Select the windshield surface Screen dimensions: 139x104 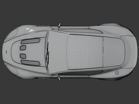pyautogui.click(x=57, y=52)
